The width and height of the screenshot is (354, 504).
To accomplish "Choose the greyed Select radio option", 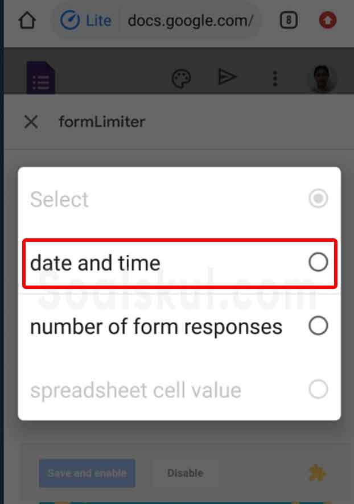I will pyautogui.click(x=318, y=199).
